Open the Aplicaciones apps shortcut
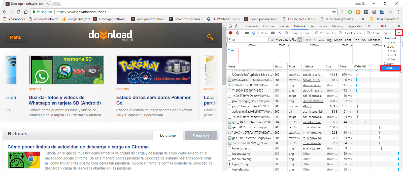This screenshot has height=171, width=403. tap(14, 19)
